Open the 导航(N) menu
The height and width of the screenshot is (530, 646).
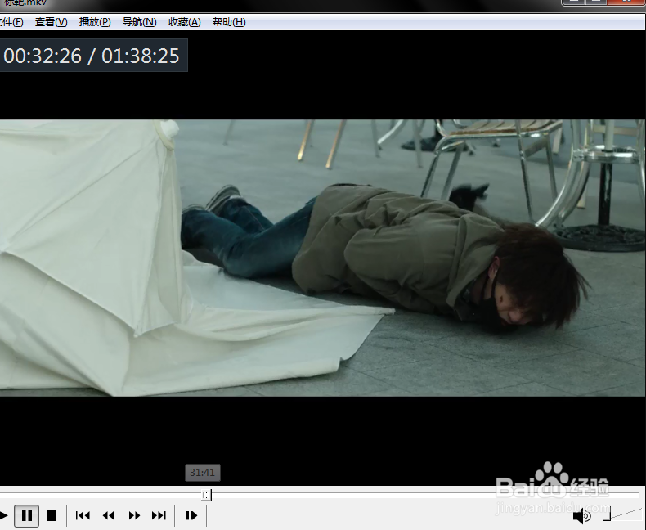pyautogui.click(x=139, y=22)
